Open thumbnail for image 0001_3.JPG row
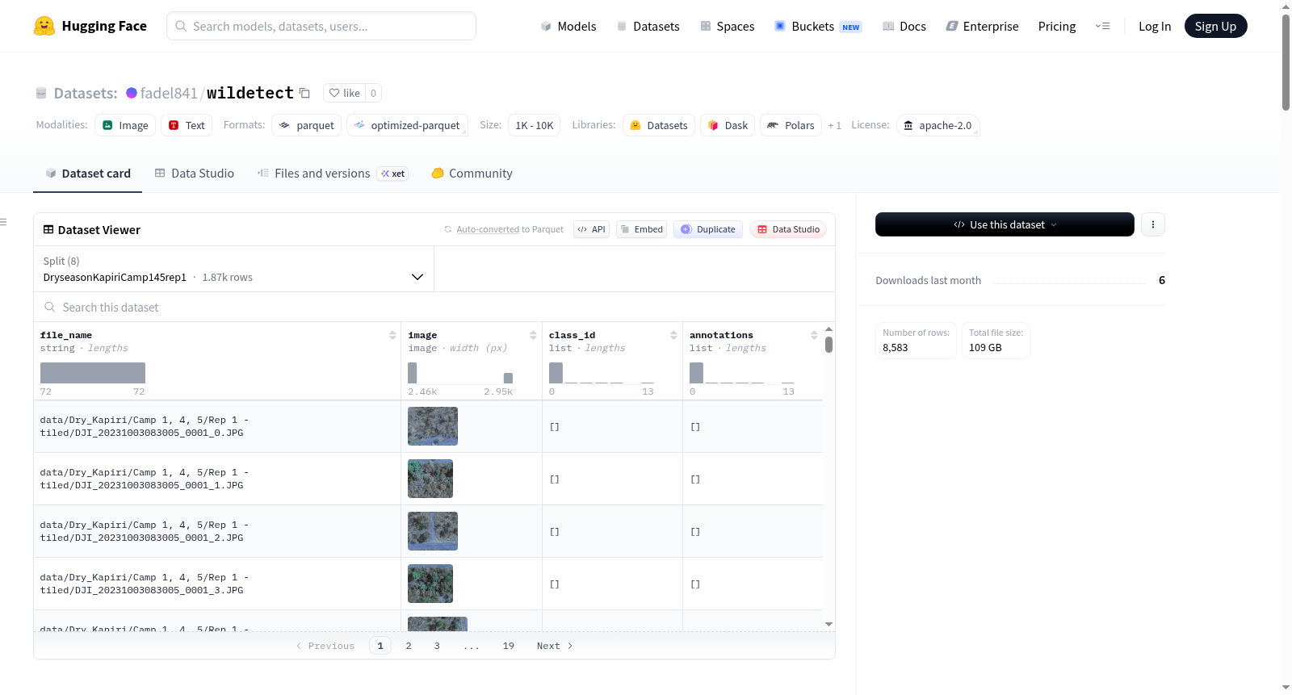The width and height of the screenshot is (1292, 695). [x=430, y=584]
